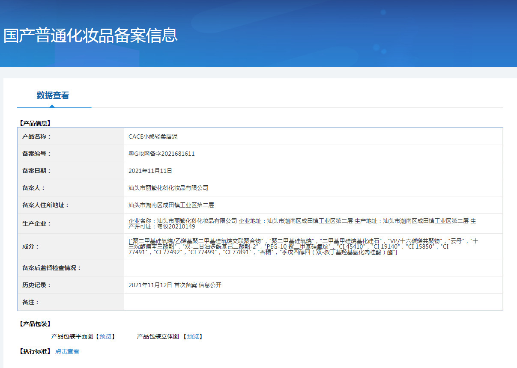Select history entry 2021年11月12日 首次备案 信息公开

[175, 285]
